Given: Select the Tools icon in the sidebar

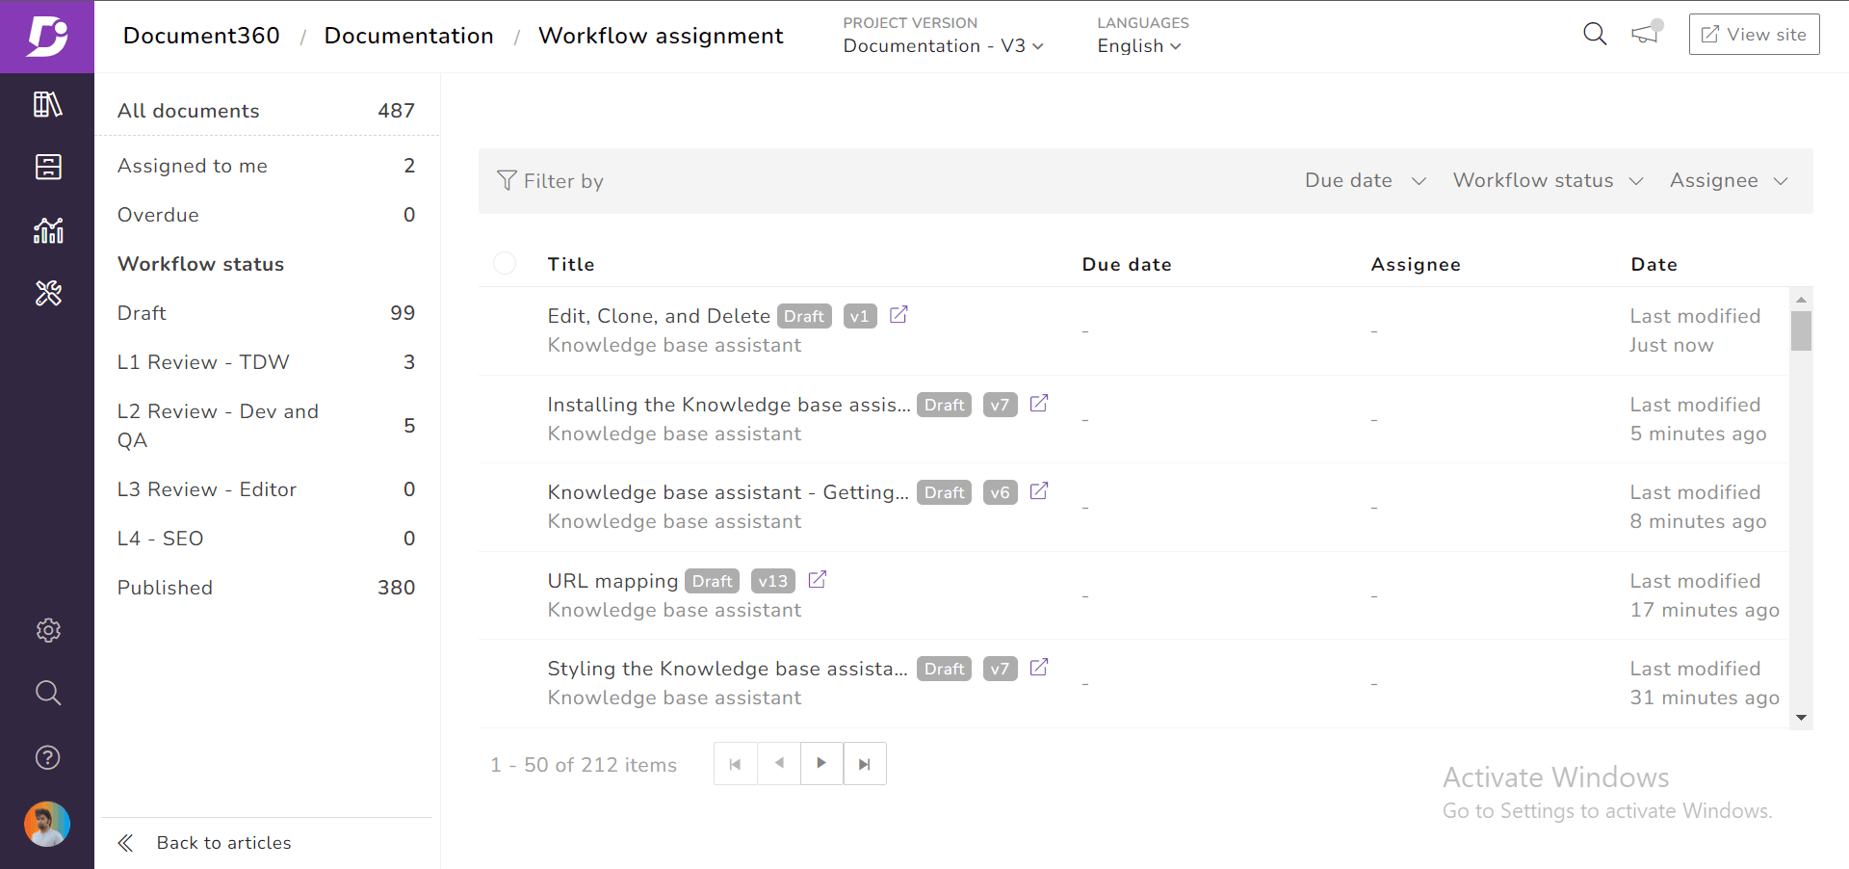Looking at the screenshot, I should [48, 293].
